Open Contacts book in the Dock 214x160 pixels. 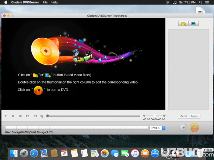[54, 153]
